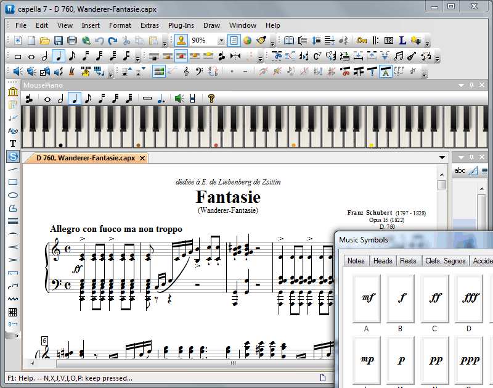Toggle the page view button beside zoom
The image size is (493, 388).
tap(234, 41)
